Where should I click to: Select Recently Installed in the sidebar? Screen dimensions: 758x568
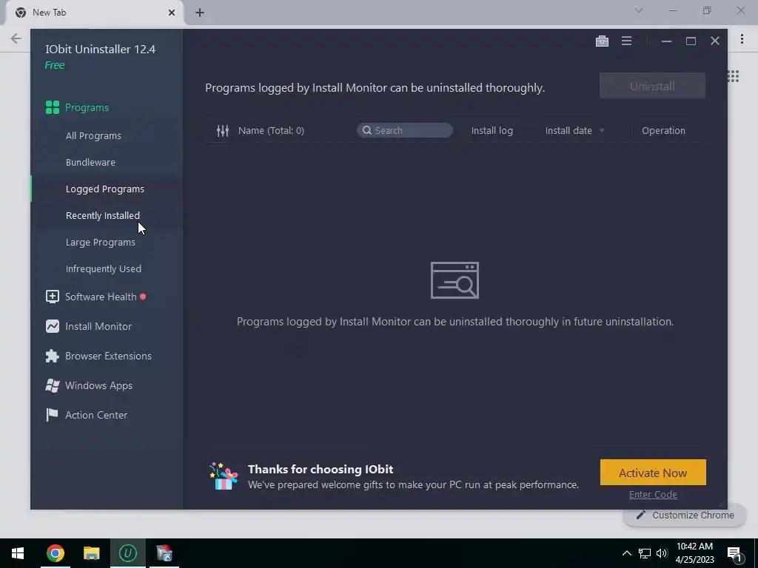[102, 215]
